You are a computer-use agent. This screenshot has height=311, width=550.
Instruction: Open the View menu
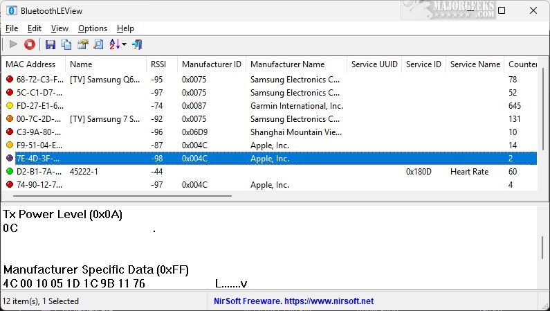coord(59,28)
